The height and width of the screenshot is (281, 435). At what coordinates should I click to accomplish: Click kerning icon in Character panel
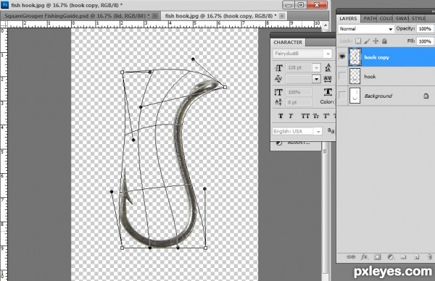(x=278, y=79)
